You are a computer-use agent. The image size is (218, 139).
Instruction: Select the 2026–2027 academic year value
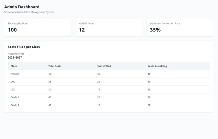[x=15, y=58]
